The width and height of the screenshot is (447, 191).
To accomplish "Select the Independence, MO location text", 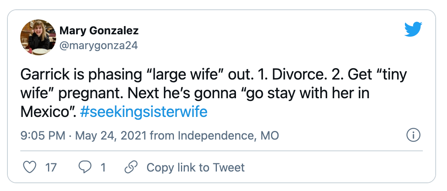I will 228,135.
